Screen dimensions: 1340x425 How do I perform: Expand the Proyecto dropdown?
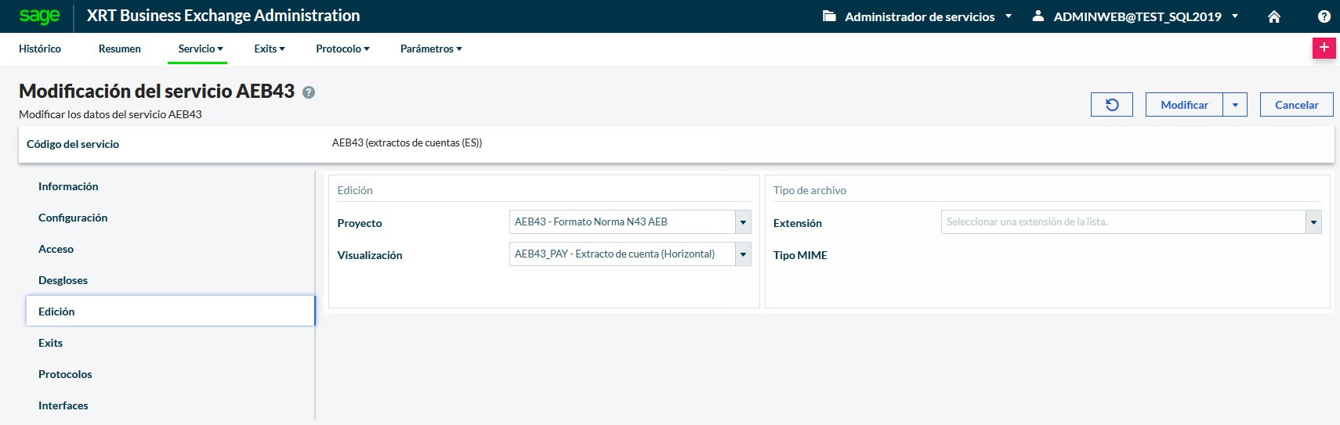(743, 222)
